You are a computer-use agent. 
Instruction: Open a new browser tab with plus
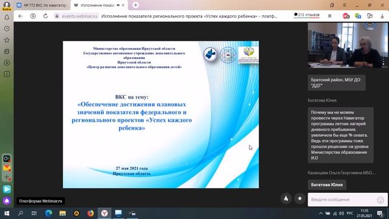tap(136, 5)
